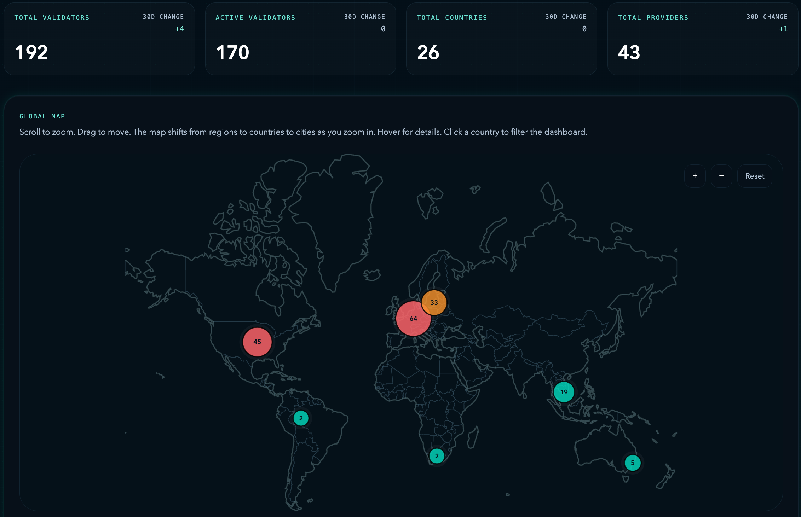Click the zoom in button on the map
Viewport: 801px width, 517px height.
695,176
